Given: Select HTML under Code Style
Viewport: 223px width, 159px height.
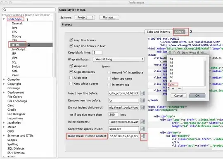Looking at the screenshot, I should pos(16,45).
